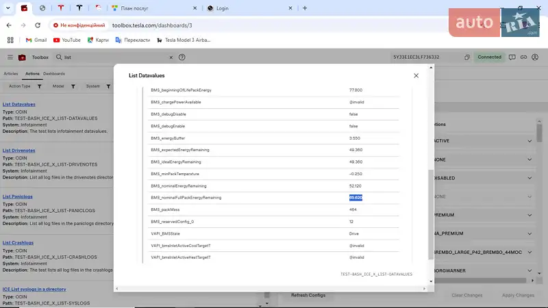Image resolution: width=548 pixels, height=308 pixels.
Task: Copy the VIN using the copy icon
Action: tap(466, 57)
